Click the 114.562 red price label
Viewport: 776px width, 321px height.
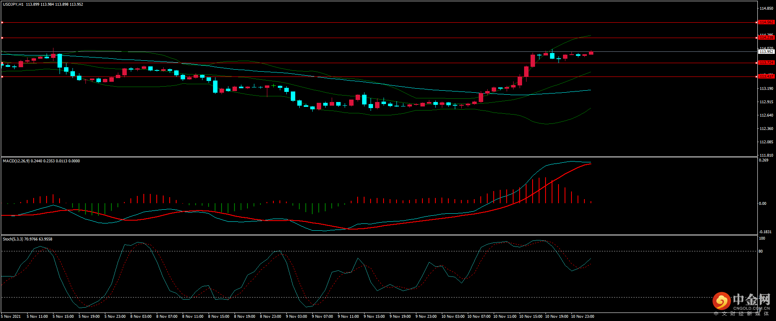(766, 22)
